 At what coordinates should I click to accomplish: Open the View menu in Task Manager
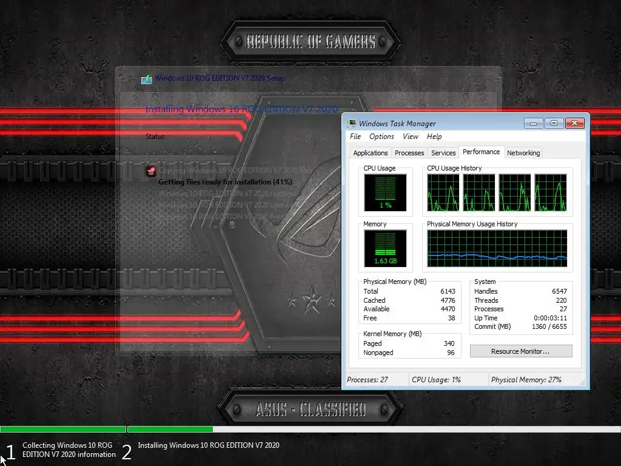[x=411, y=137]
